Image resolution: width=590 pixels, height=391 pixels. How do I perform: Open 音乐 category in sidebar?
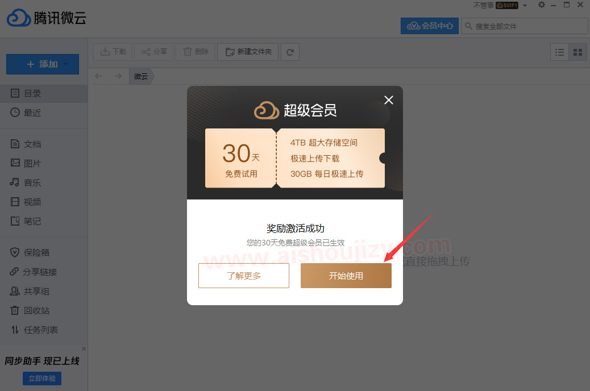pos(44,182)
